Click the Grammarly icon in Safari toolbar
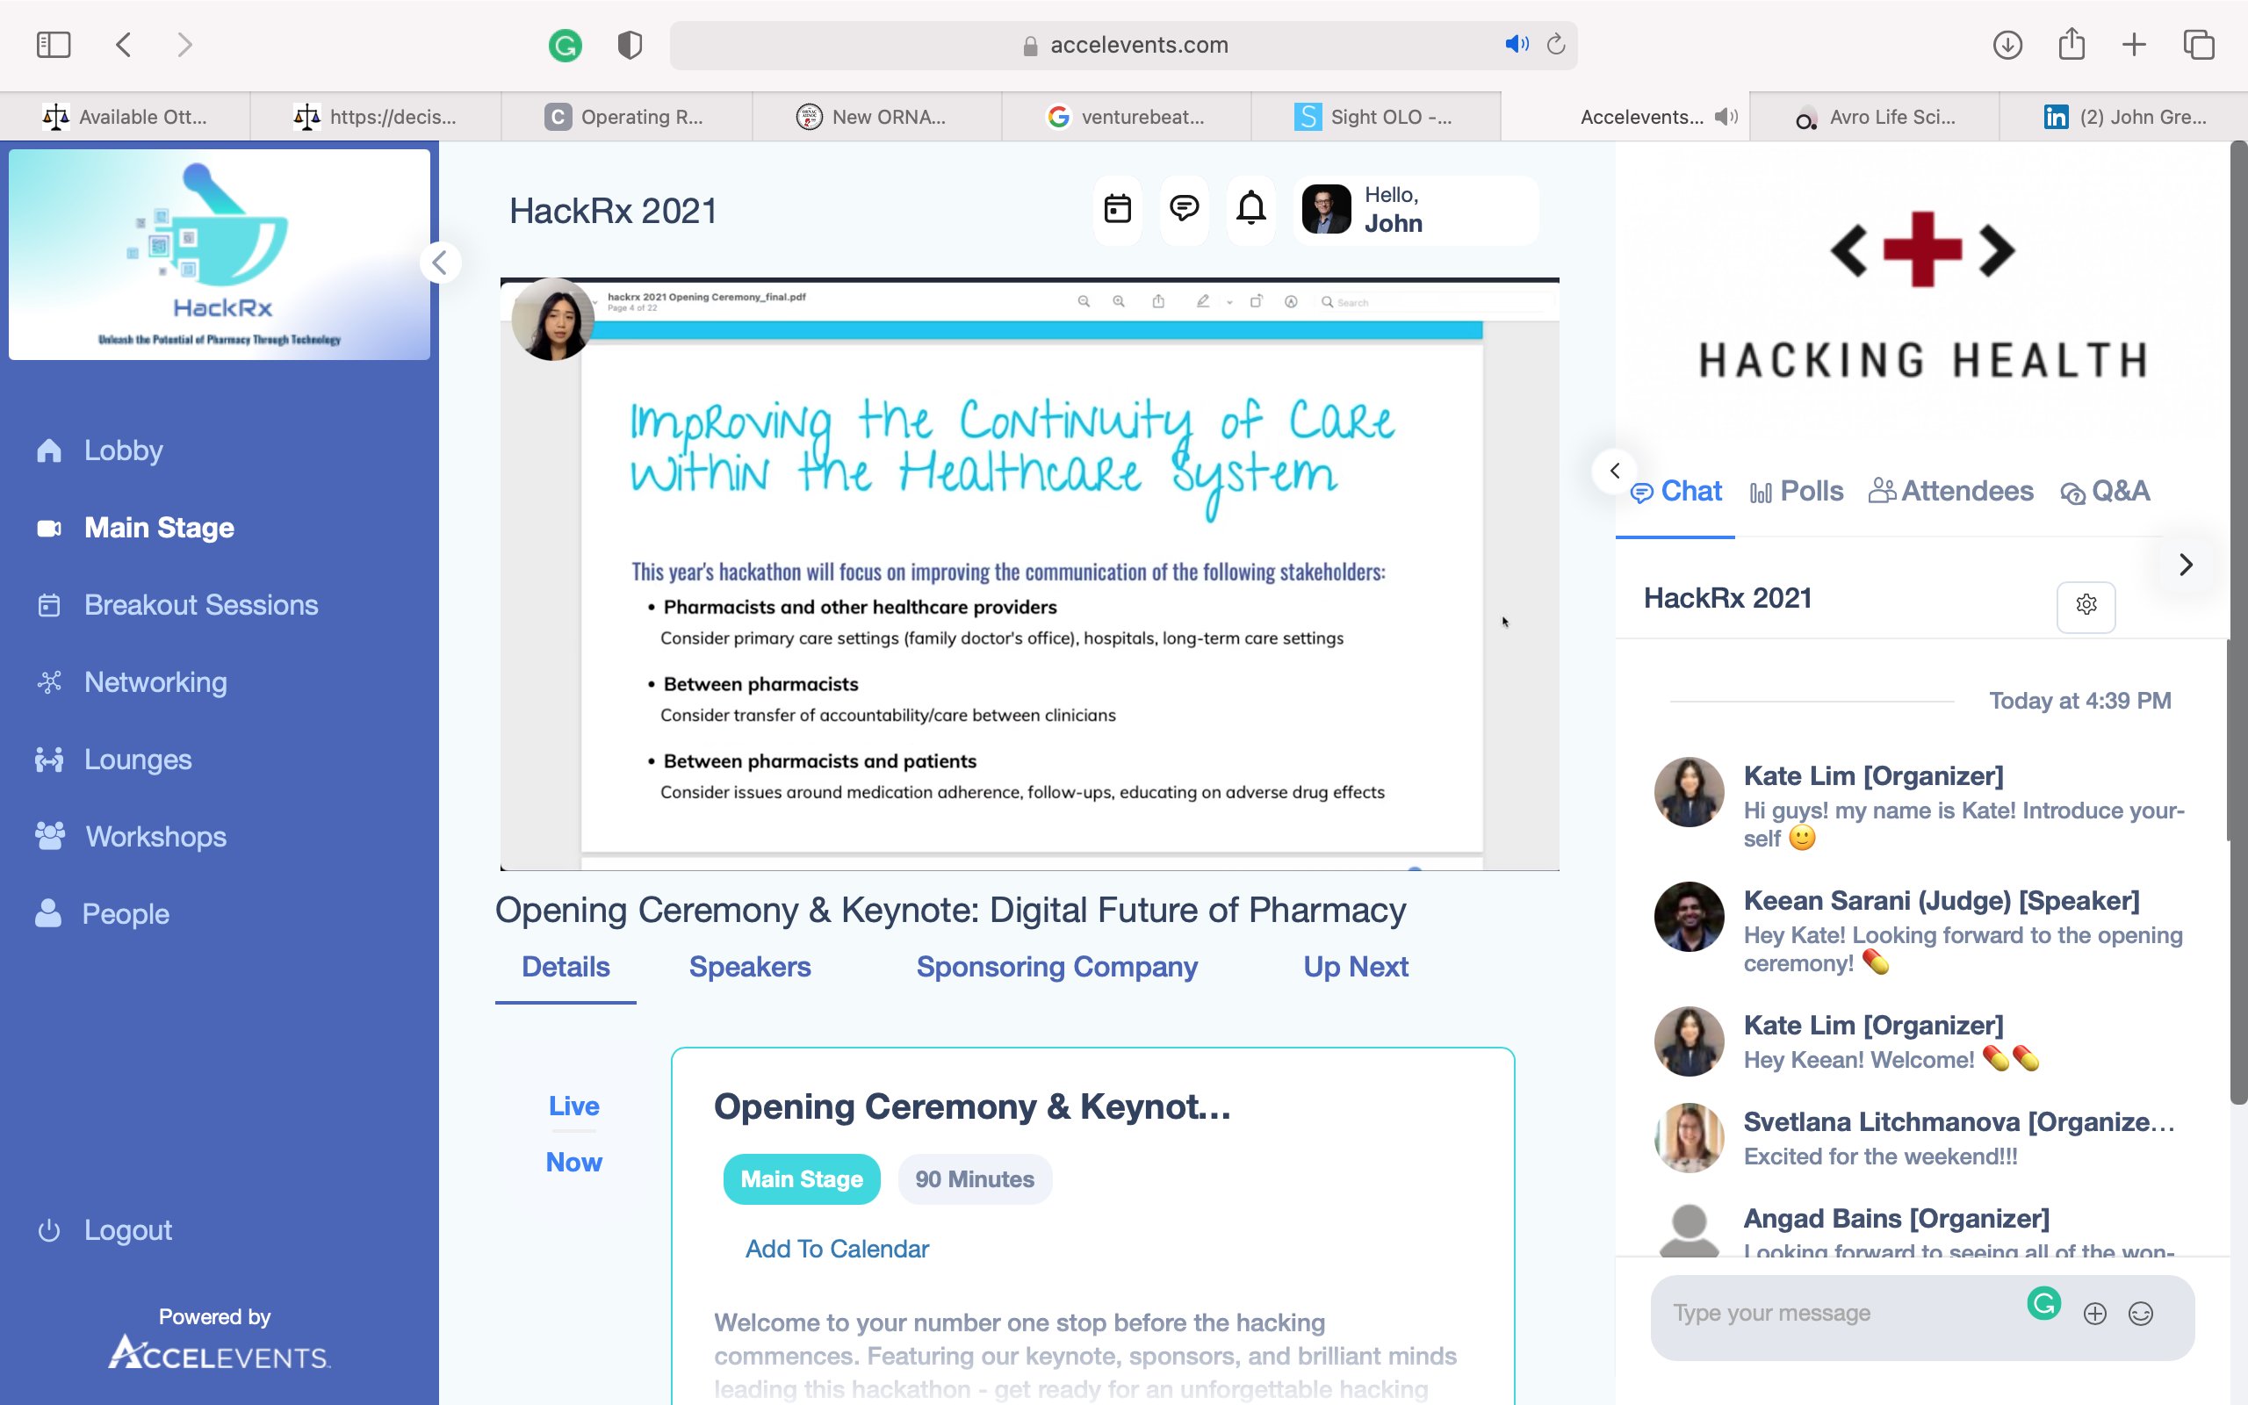2248x1405 pixels. [x=565, y=45]
